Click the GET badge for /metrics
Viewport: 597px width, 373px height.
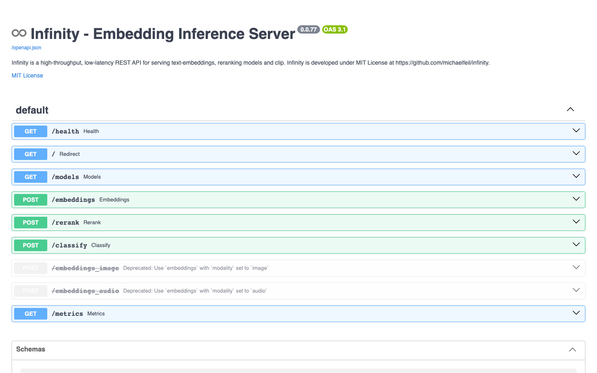(x=31, y=314)
